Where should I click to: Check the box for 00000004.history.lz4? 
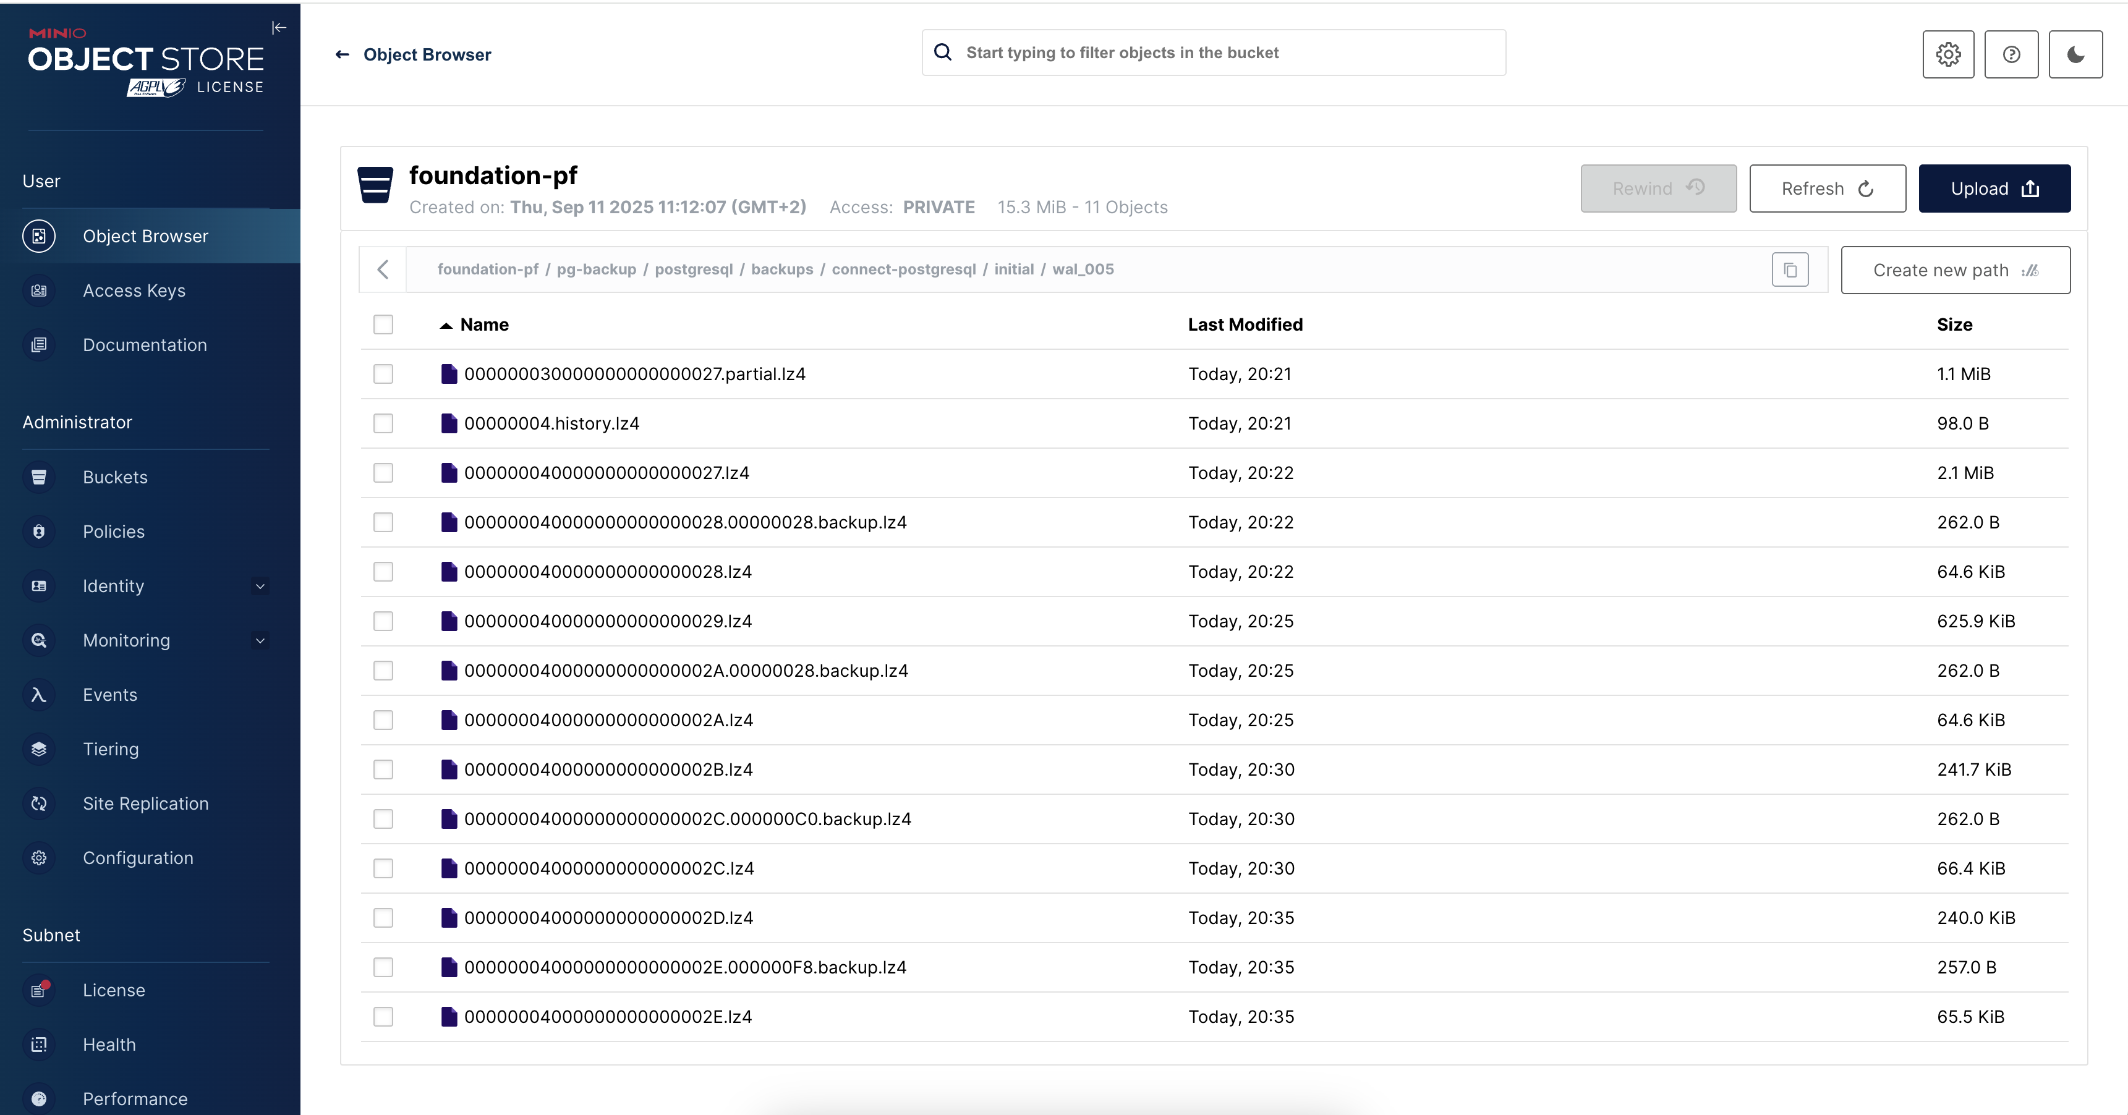383,423
